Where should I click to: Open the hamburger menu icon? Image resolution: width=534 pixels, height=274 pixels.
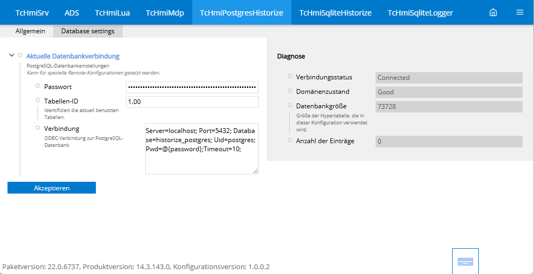[520, 13]
